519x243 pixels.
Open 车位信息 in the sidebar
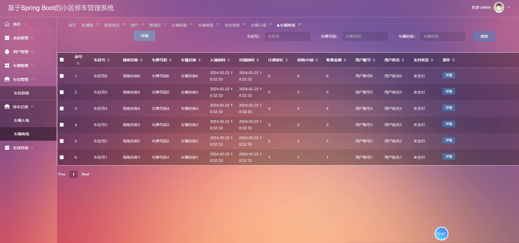tap(21, 93)
